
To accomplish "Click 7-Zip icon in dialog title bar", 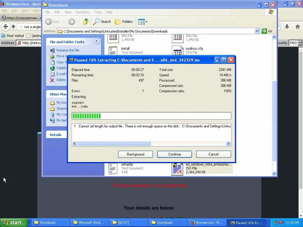I will (x=71, y=60).
